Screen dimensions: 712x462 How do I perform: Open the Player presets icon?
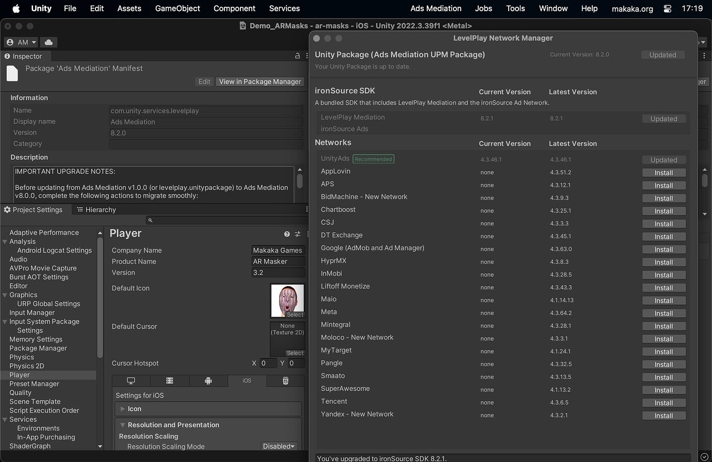[x=297, y=234]
